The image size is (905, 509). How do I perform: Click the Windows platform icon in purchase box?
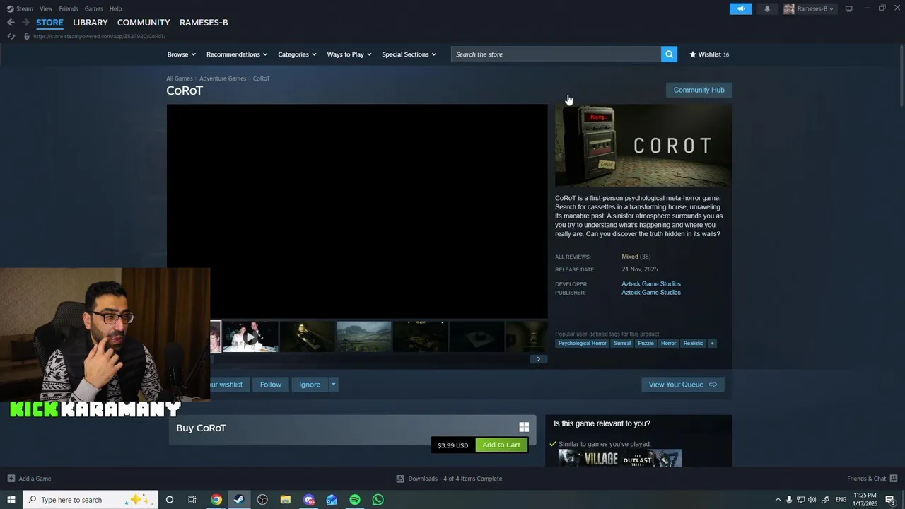point(524,427)
